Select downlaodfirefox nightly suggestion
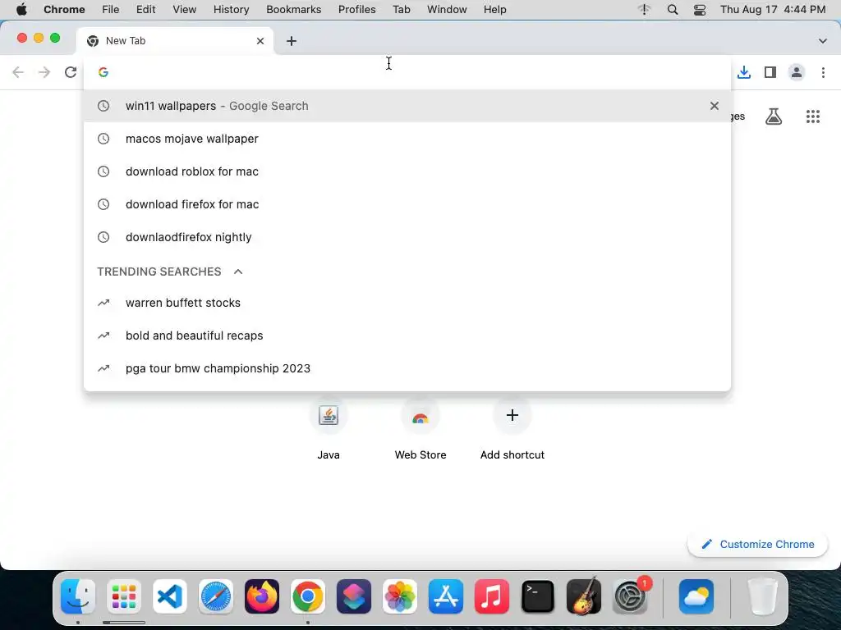The width and height of the screenshot is (841, 630). coord(407,237)
